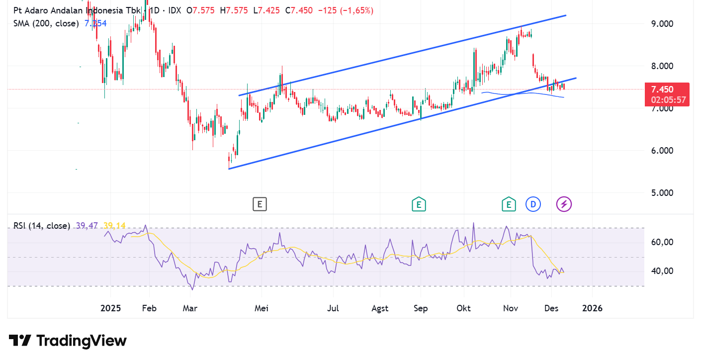The height and width of the screenshot is (363, 701).
Task: Open the green E earnings marker above Sep
Action: pyautogui.click(x=419, y=204)
